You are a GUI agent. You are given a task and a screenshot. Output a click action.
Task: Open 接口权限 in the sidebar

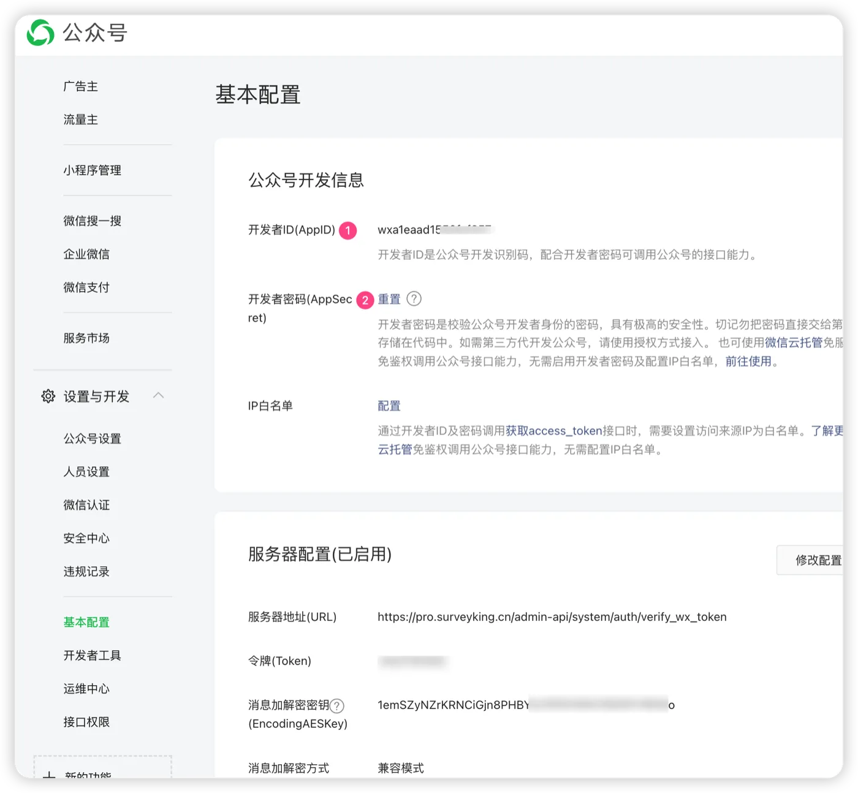[86, 723]
